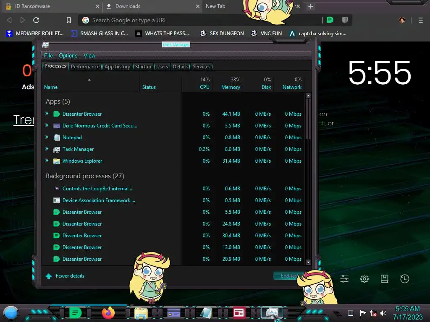Switch to the Users tab

coord(162,67)
